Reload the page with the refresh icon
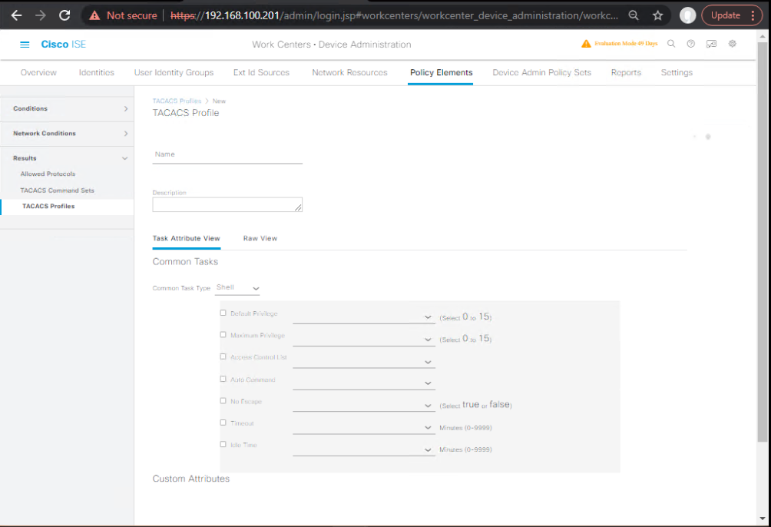 click(65, 15)
